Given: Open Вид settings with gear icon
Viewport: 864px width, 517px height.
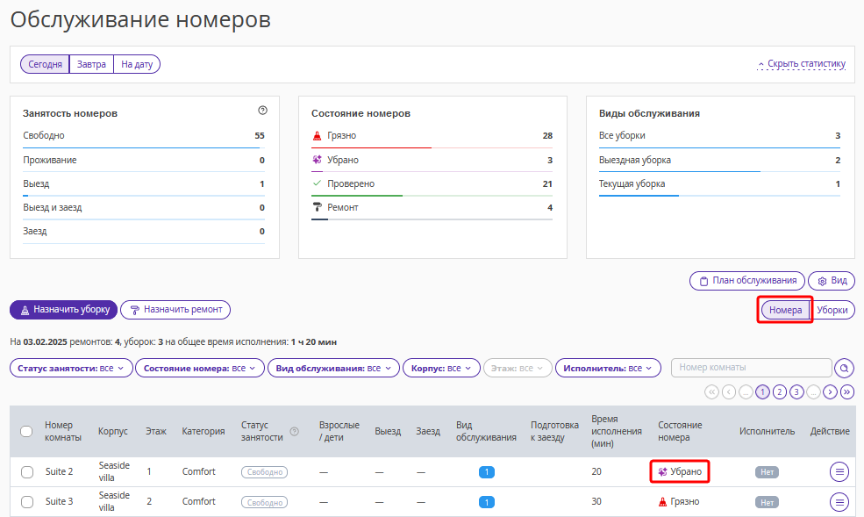Looking at the screenshot, I should (x=831, y=281).
